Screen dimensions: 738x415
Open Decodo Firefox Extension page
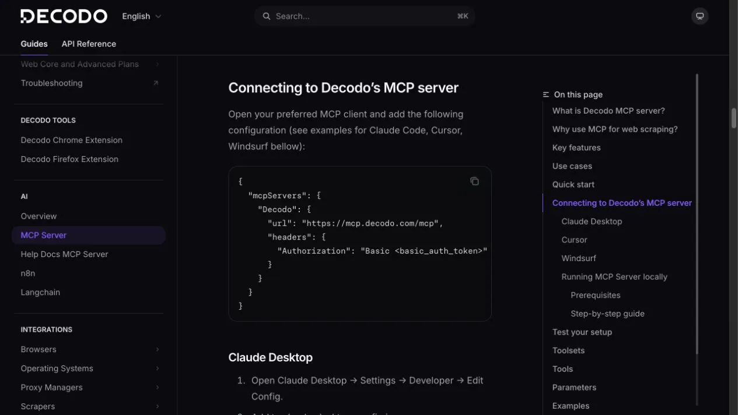[x=69, y=159]
